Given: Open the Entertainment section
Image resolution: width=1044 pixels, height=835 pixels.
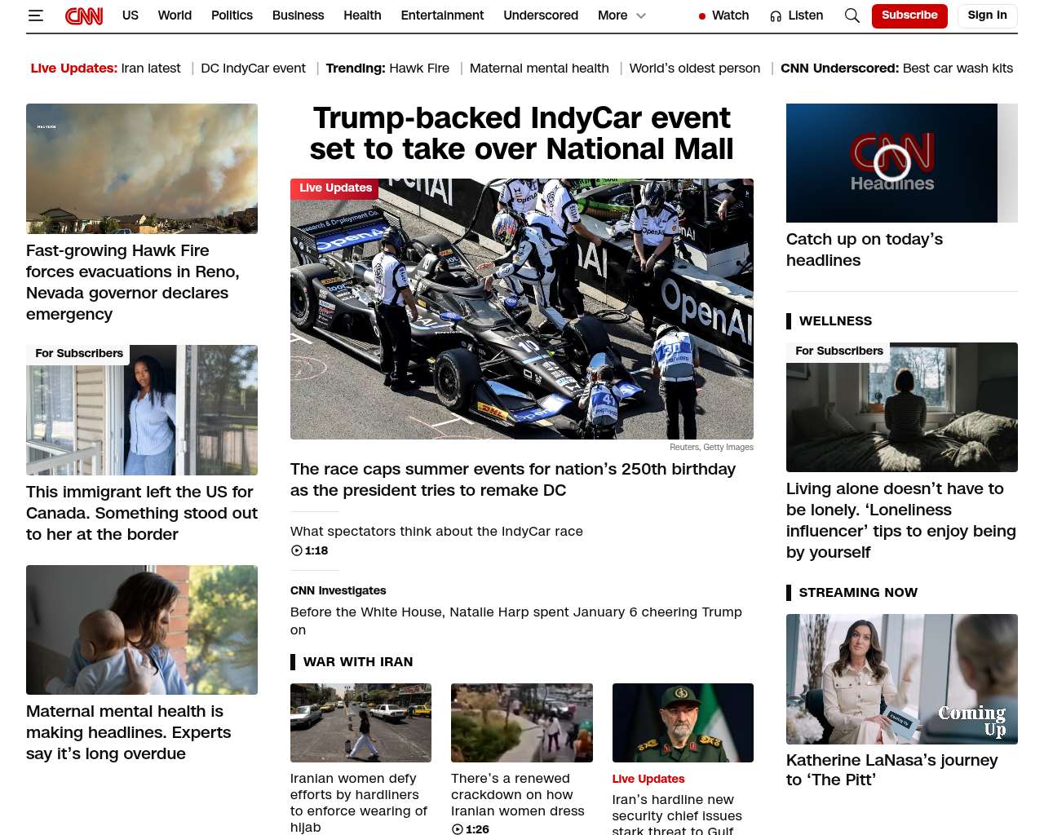Looking at the screenshot, I should pyautogui.click(x=442, y=15).
